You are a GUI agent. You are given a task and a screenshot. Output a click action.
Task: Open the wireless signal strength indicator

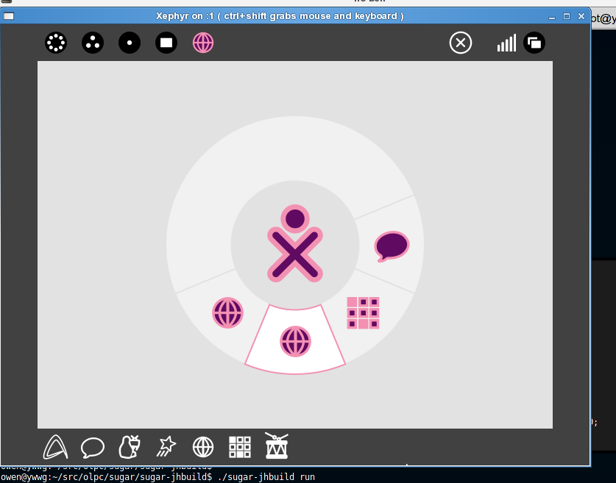pos(506,43)
